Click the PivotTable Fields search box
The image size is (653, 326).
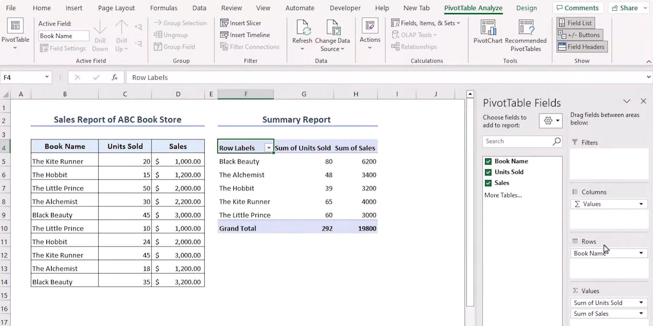tap(522, 141)
